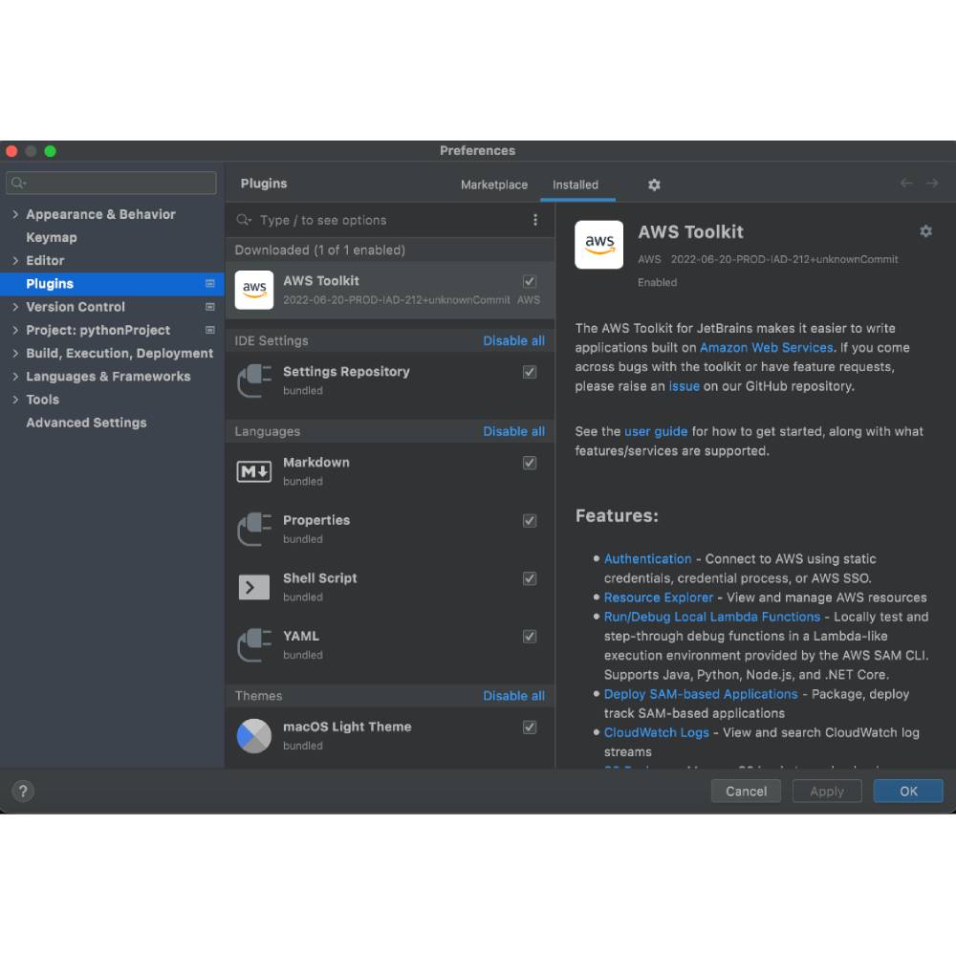Image resolution: width=956 pixels, height=956 pixels.
Task: Click the forward navigation arrow
Action: coord(932,183)
